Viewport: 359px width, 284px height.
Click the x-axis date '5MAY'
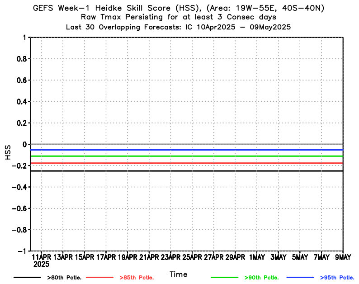[300, 257]
